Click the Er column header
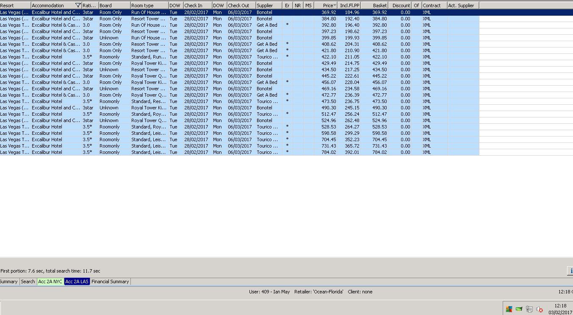Viewport: 573px width, 315px height. pyautogui.click(x=288, y=6)
